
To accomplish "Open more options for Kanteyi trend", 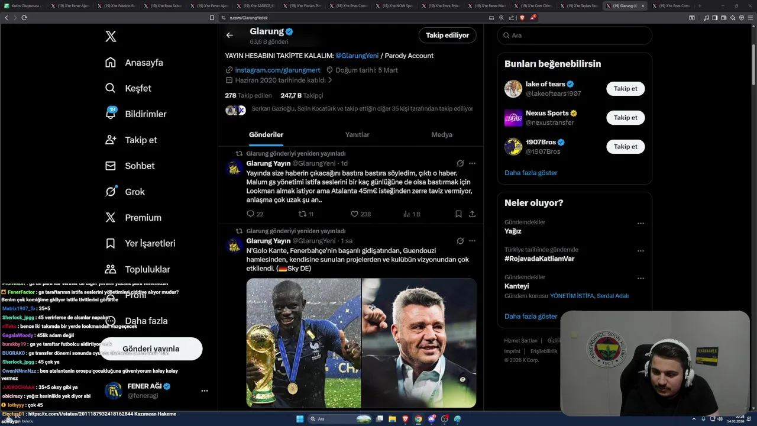I will [x=640, y=278].
